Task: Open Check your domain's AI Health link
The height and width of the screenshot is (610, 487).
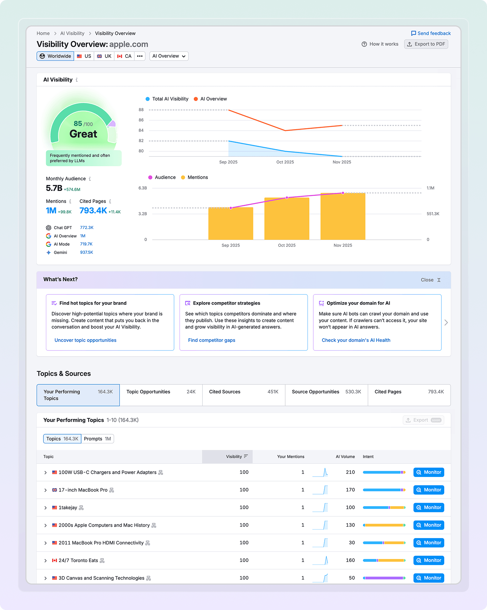Action: (x=356, y=340)
